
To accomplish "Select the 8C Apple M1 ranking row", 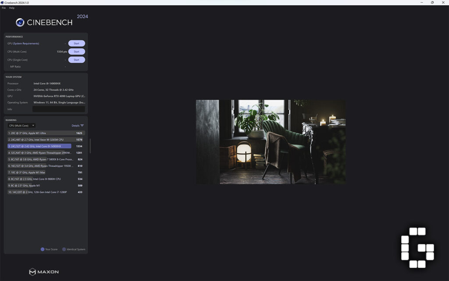I will pos(46,186).
